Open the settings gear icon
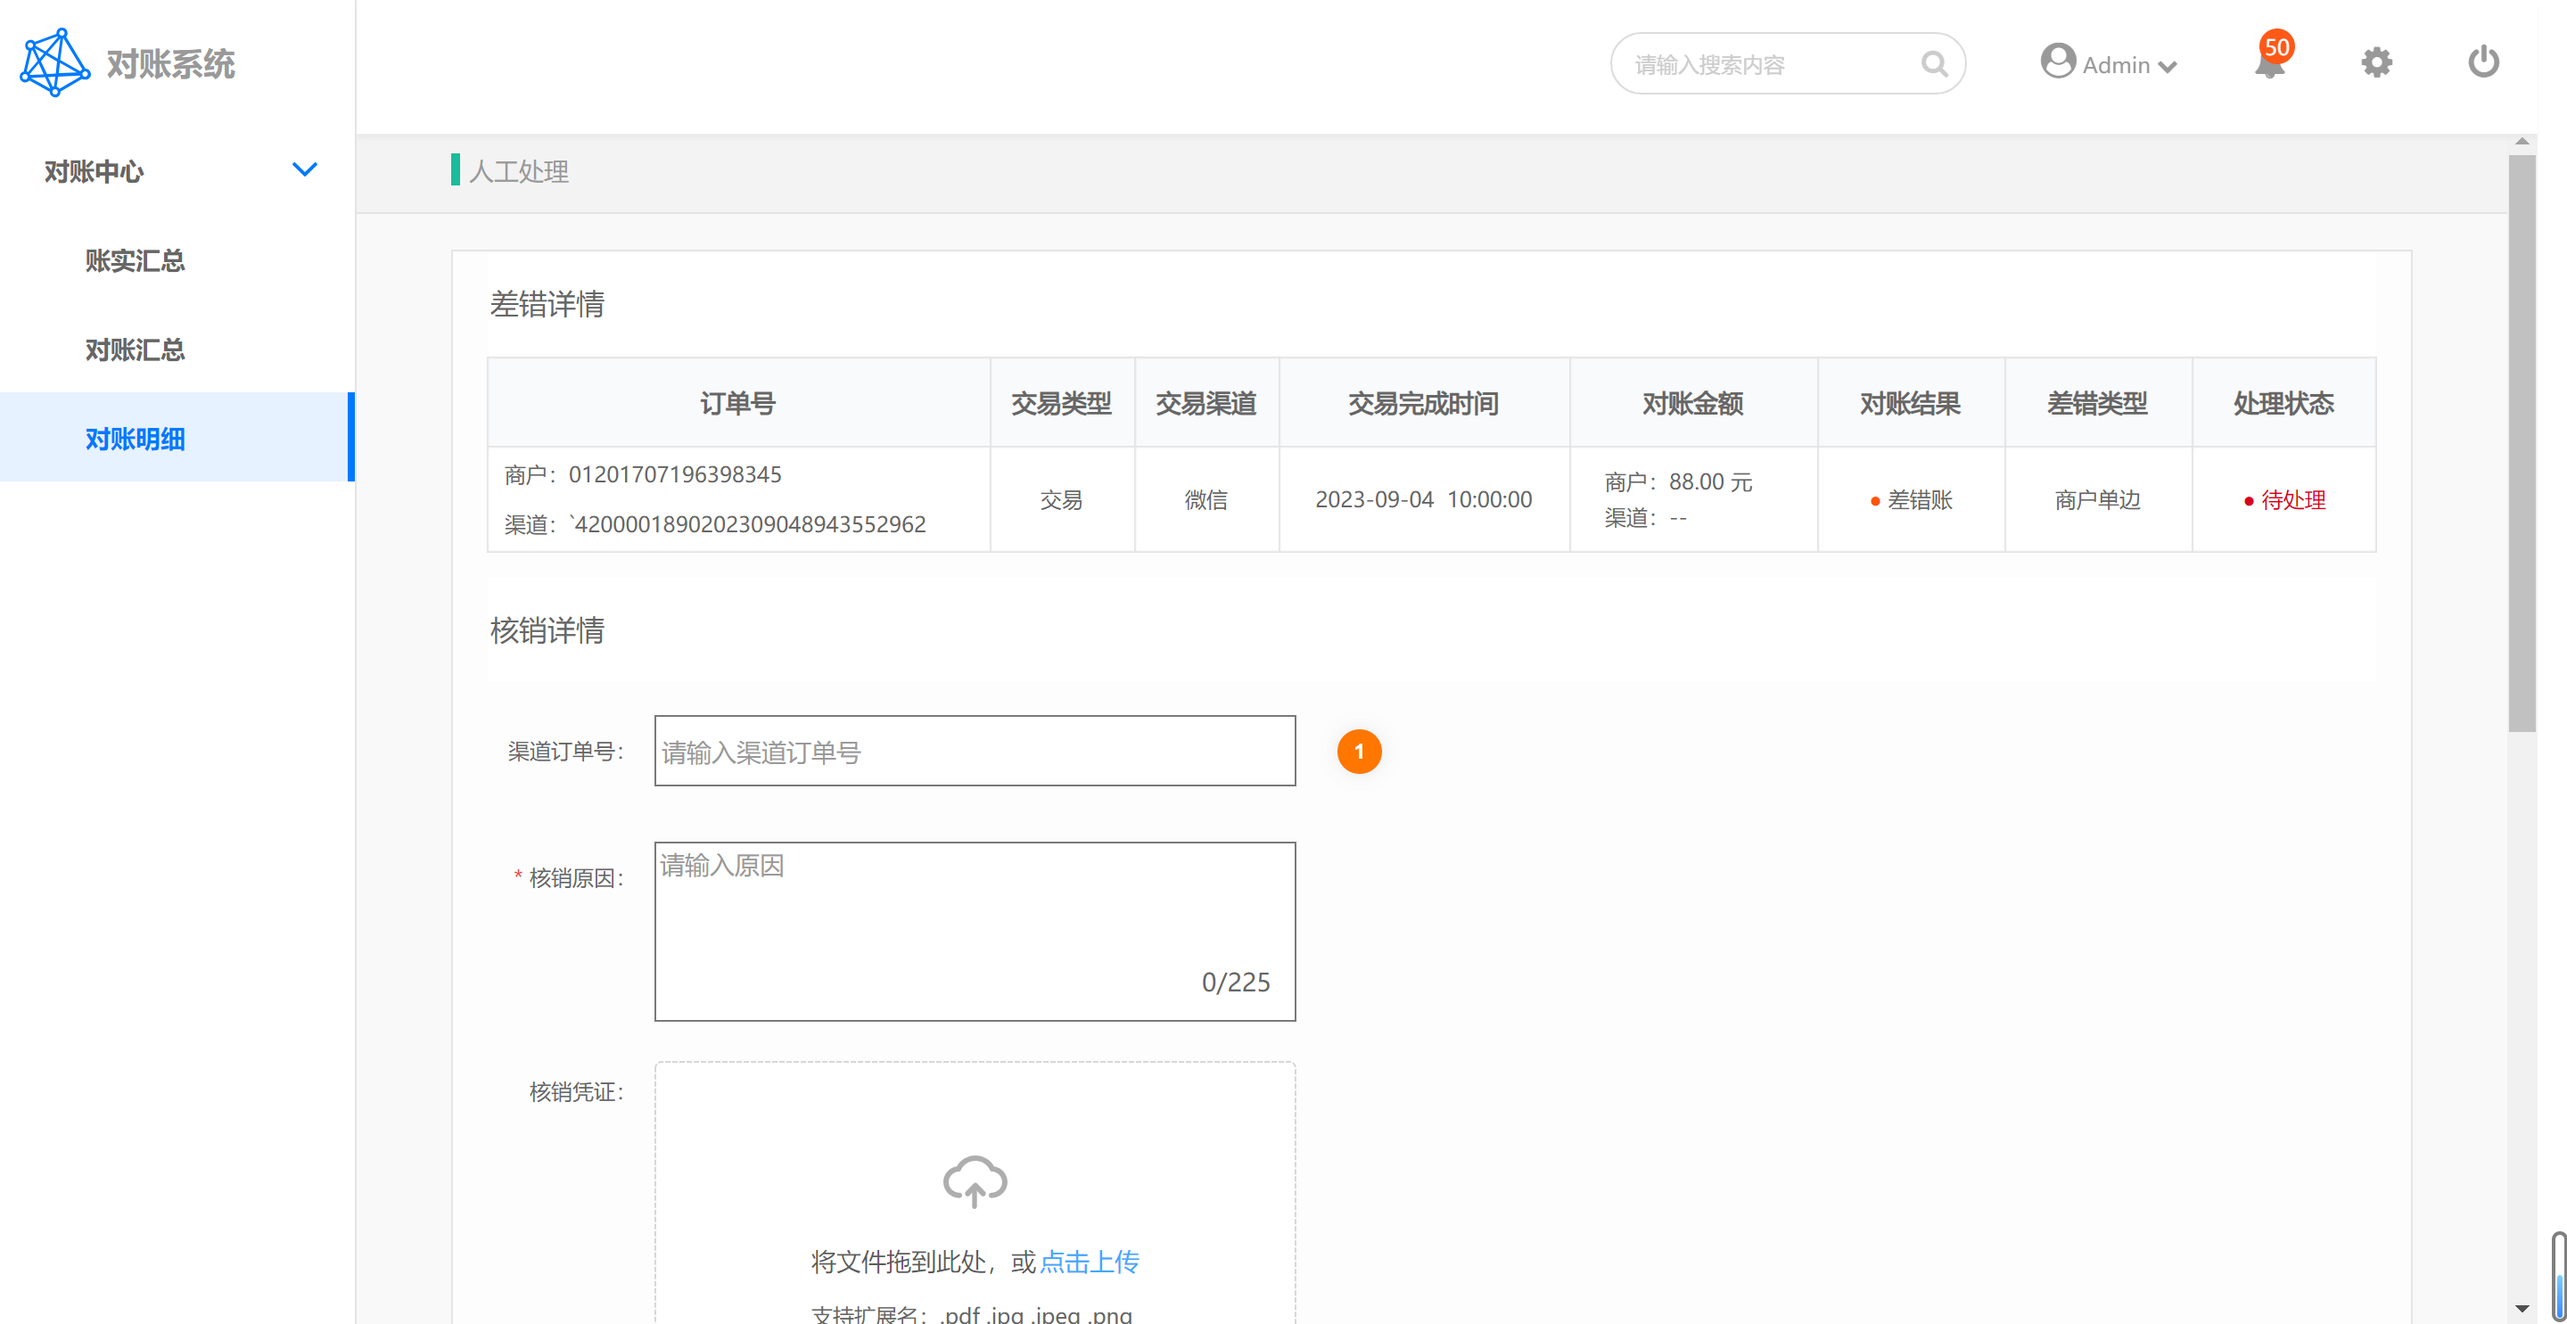 tap(2375, 62)
